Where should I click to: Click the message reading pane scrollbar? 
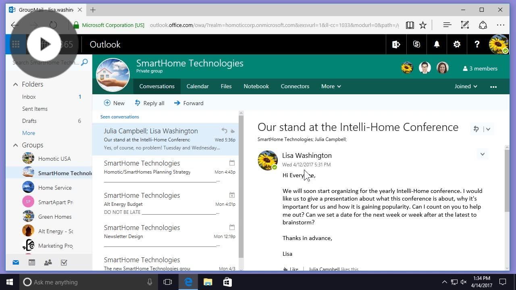(507, 180)
